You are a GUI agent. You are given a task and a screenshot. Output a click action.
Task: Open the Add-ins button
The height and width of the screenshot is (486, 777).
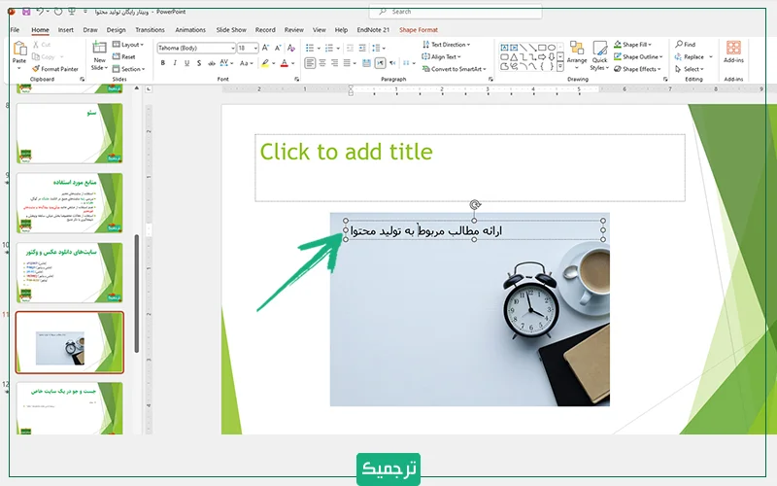click(733, 52)
